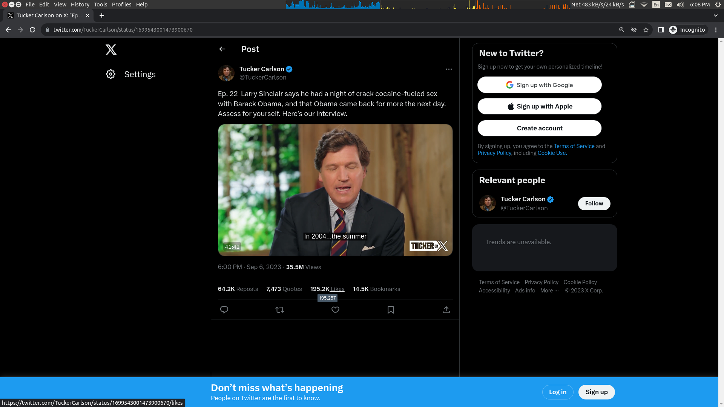
Task: Open the Ads info footer link
Action: (525, 291)
